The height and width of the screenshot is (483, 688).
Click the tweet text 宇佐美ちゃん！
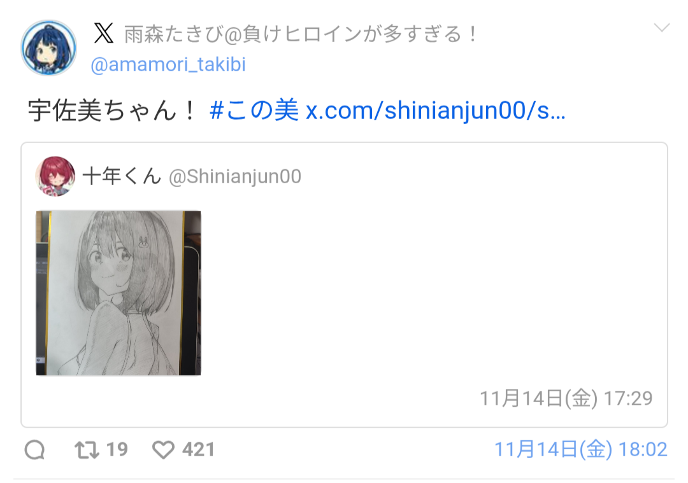pyautogui.click(x=113, y=110)
